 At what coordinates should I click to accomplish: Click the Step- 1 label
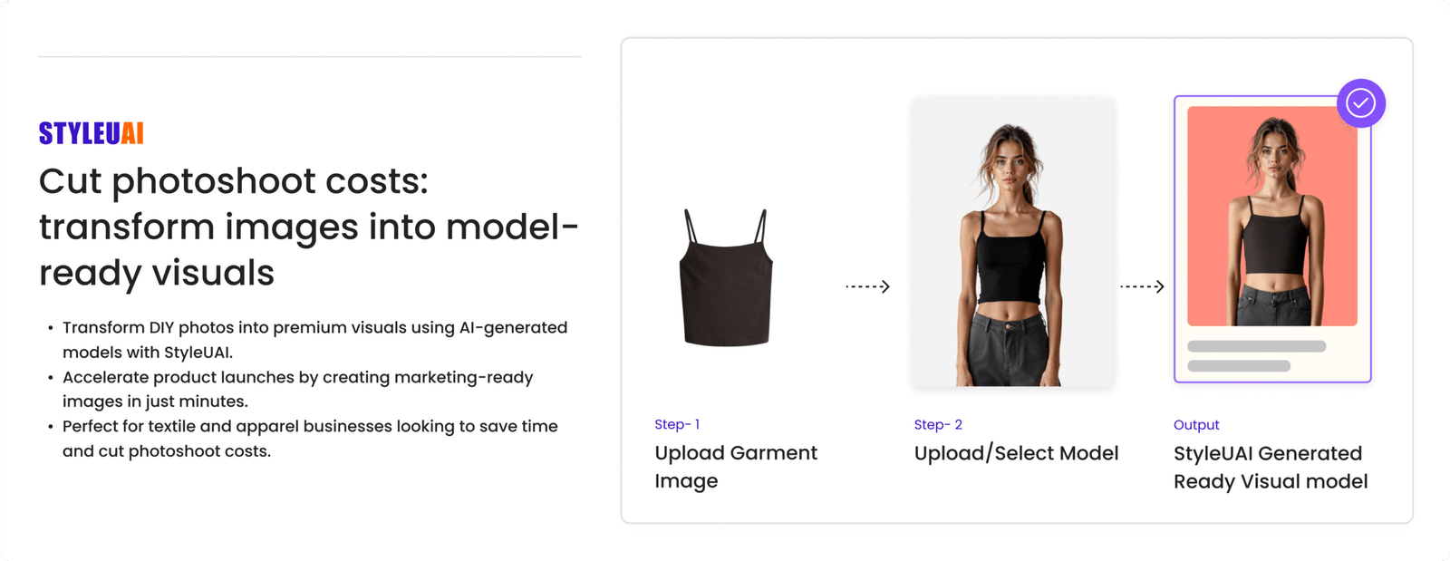coord(677,424)
